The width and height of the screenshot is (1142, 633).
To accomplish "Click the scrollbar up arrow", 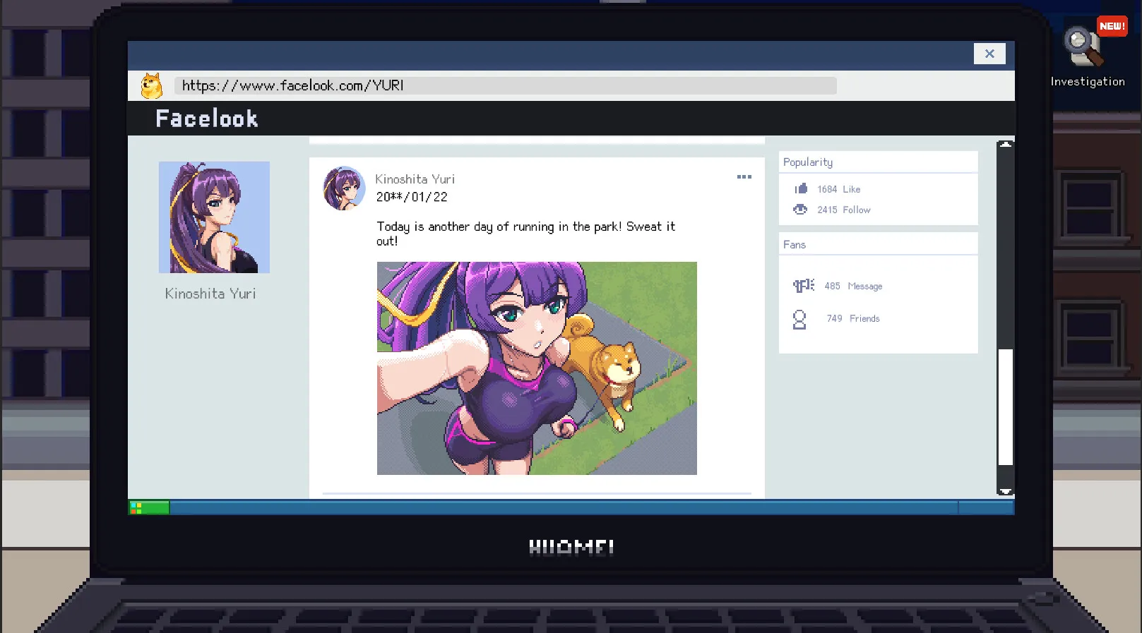I will pyautogui.click(x=1006, y=145).
